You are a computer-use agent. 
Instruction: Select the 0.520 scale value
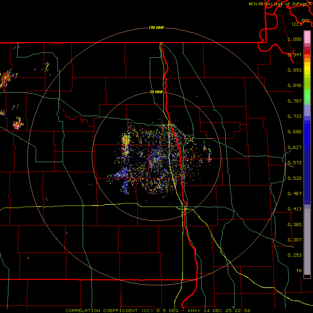[295, 178]
